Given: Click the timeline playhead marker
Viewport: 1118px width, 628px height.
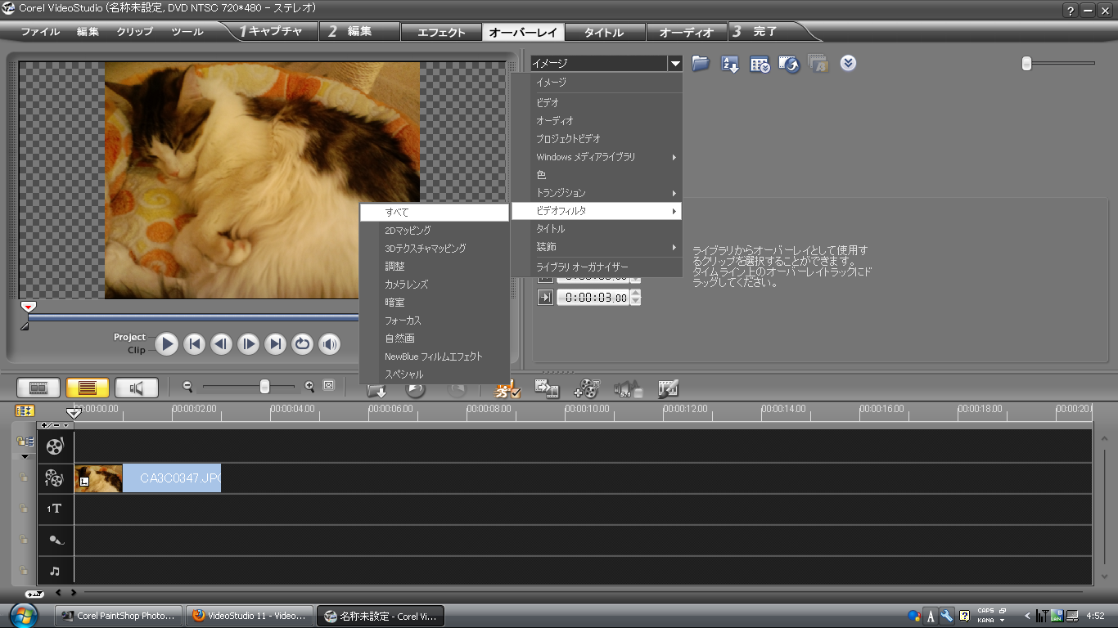Looking at the screenshot, I should (74, 413).
